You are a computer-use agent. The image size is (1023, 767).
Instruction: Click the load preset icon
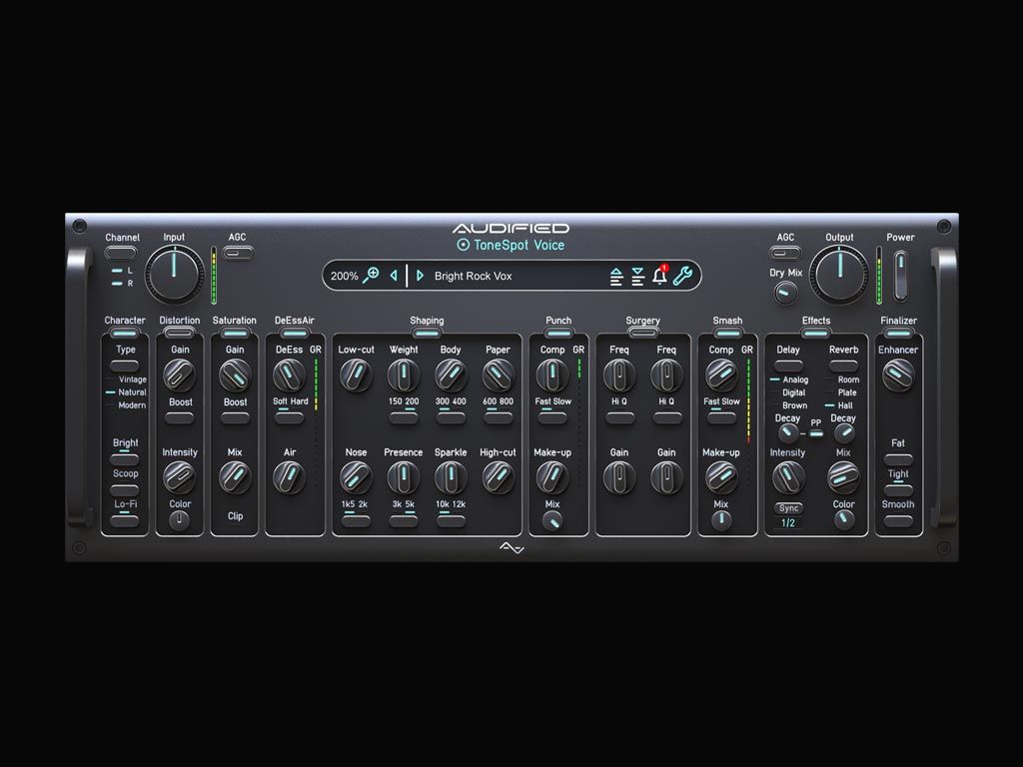pyautogui.click(x=615, y=276)
